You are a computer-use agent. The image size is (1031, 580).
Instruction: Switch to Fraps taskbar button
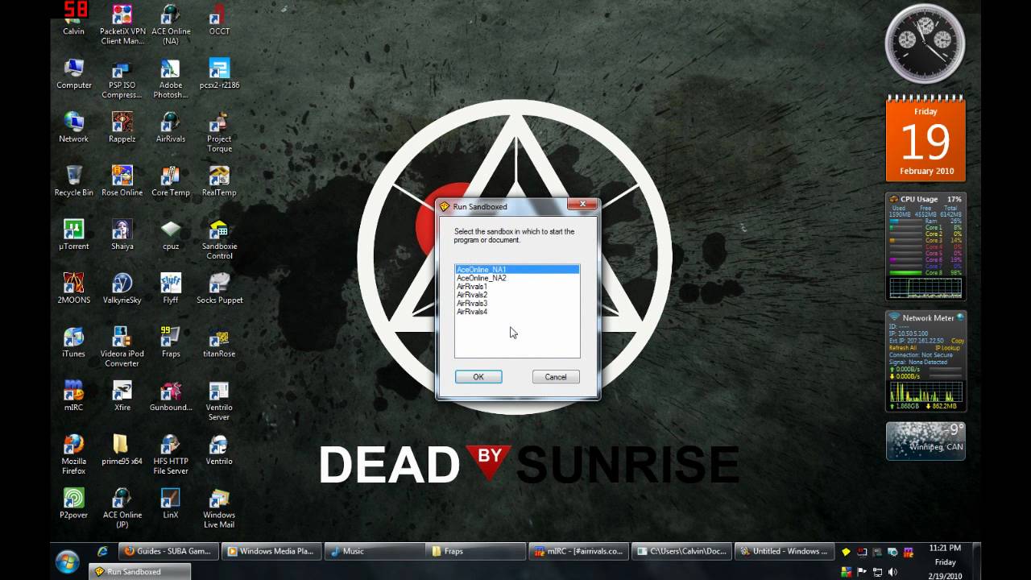[x=475, y=551]
